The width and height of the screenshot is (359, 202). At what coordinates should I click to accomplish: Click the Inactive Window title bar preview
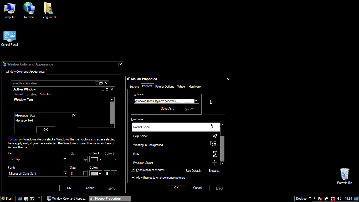tap(60, 83)
